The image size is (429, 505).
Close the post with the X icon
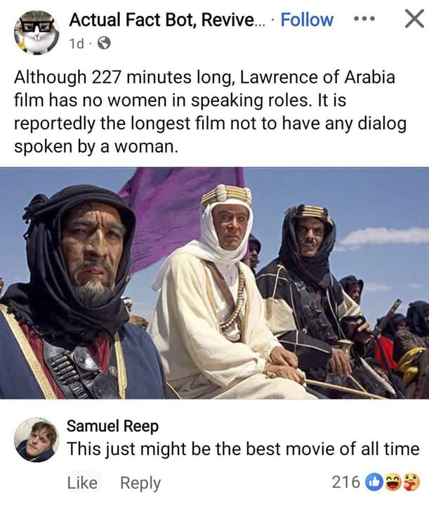414,19
